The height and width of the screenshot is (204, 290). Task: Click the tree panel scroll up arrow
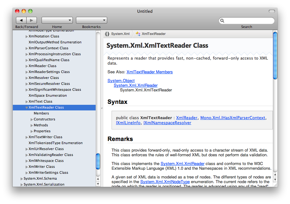(98, 179)
